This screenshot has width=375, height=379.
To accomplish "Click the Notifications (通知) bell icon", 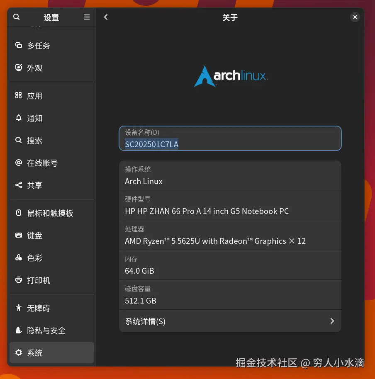I will point(19,118).
